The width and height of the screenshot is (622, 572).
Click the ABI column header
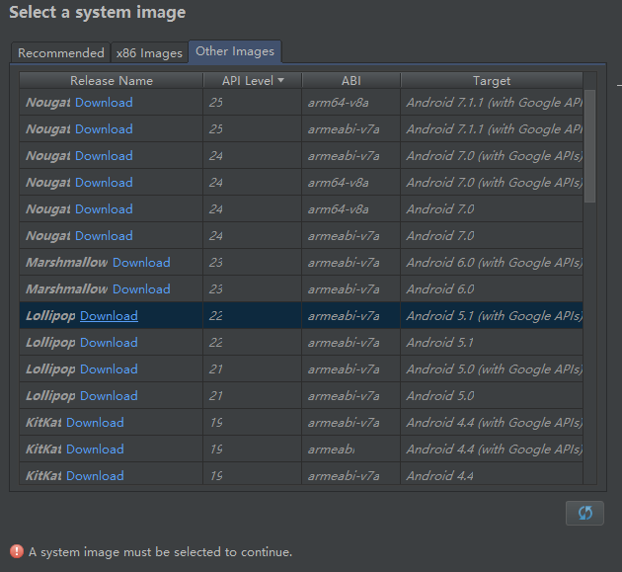point(351,81)
